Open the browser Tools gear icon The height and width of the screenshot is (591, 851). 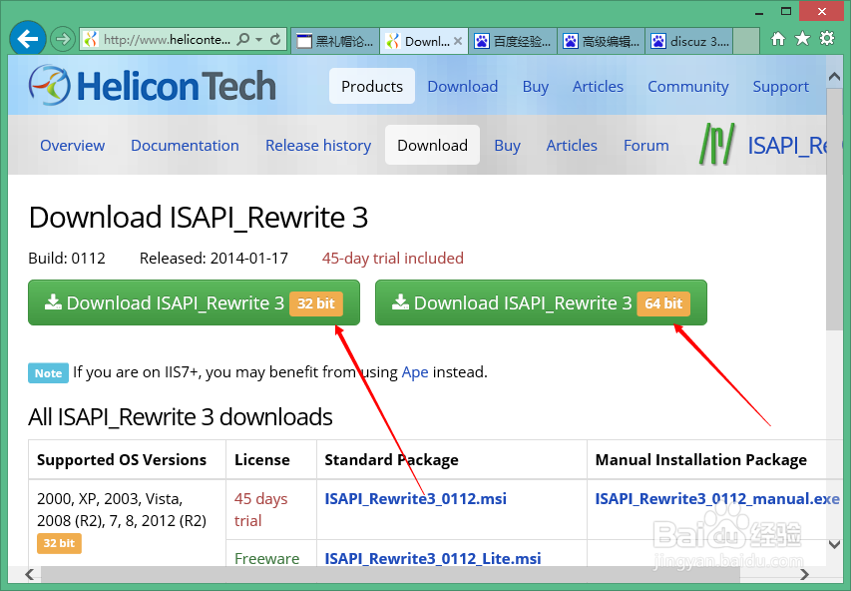point(827,39)
